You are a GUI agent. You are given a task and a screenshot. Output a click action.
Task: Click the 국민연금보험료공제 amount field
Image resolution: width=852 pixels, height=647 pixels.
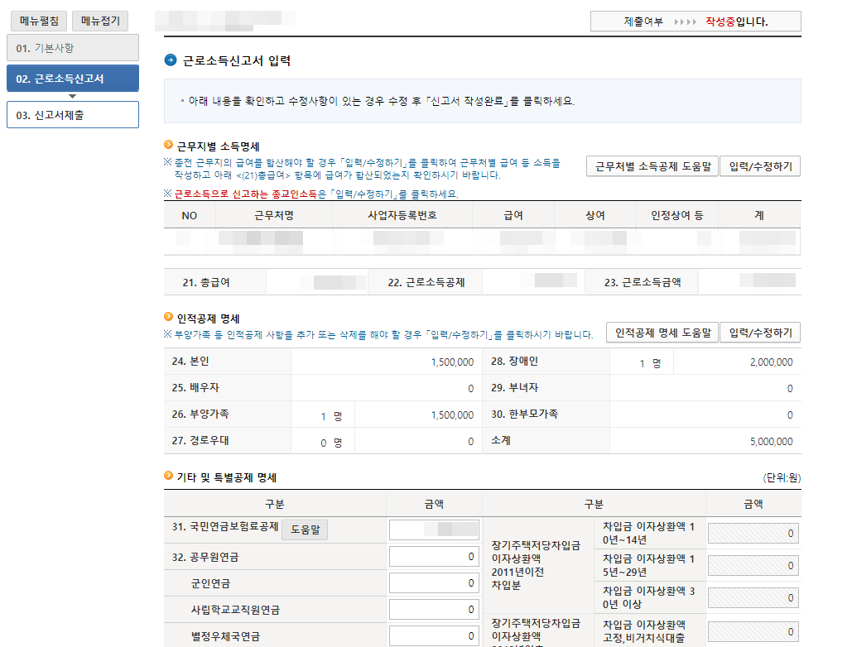click(434, 530)
